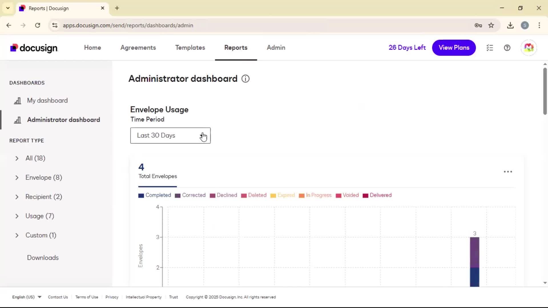Toggle the Voided legend series
This screenshot has width=548, height=308.
pyautogui.click(x=347, y=195)
